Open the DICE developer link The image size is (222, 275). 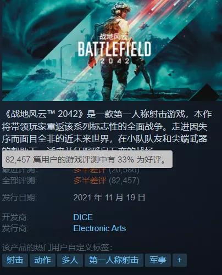coord(83,217)
